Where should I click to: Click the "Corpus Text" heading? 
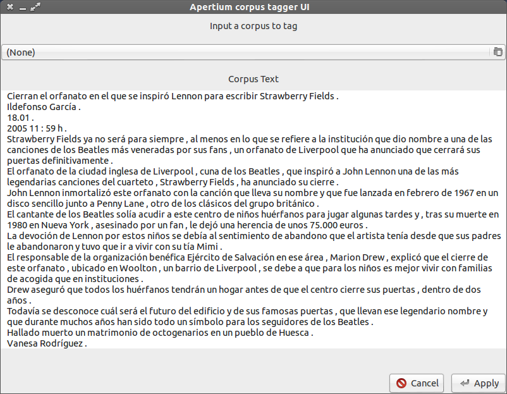(x=253, y=79)
